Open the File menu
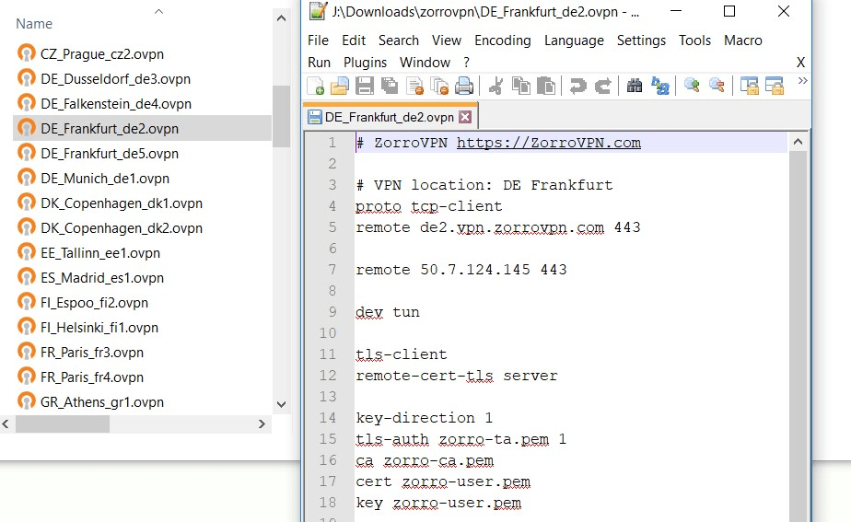851x522 pixels. (x=318, y=41)
